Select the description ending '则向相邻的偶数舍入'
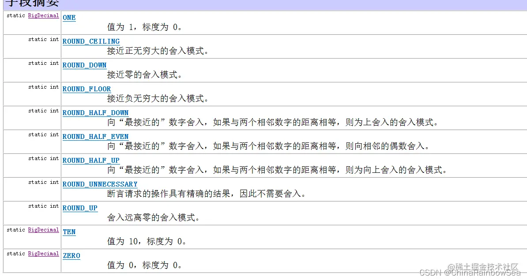Viewport: 527px width, 280px height. pos(268,146)
